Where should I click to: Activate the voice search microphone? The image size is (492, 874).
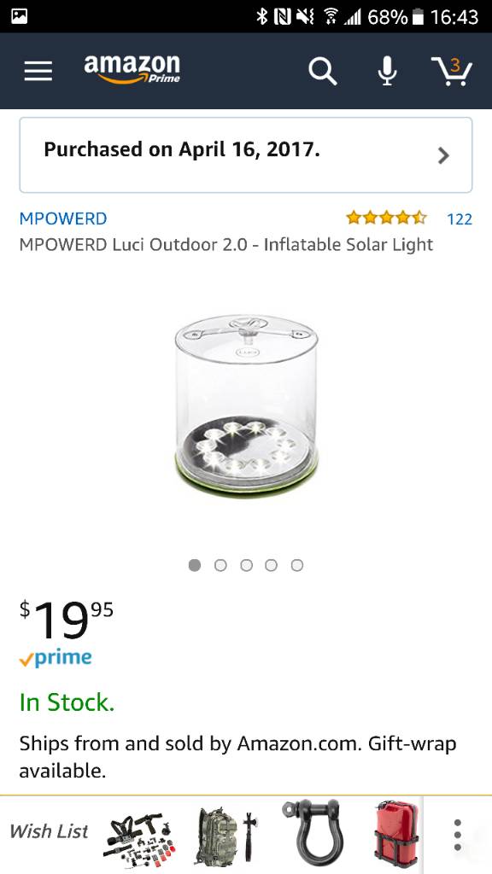point(387,72)
